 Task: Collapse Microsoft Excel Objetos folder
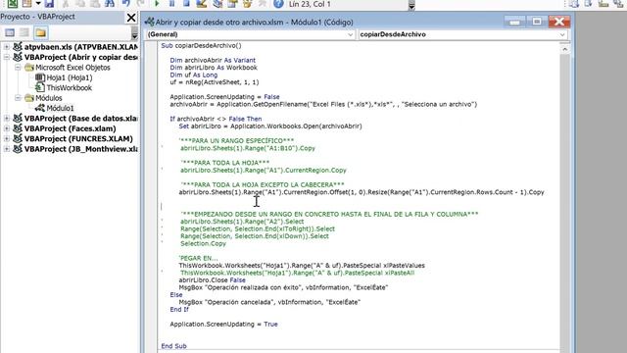point(18,68)
